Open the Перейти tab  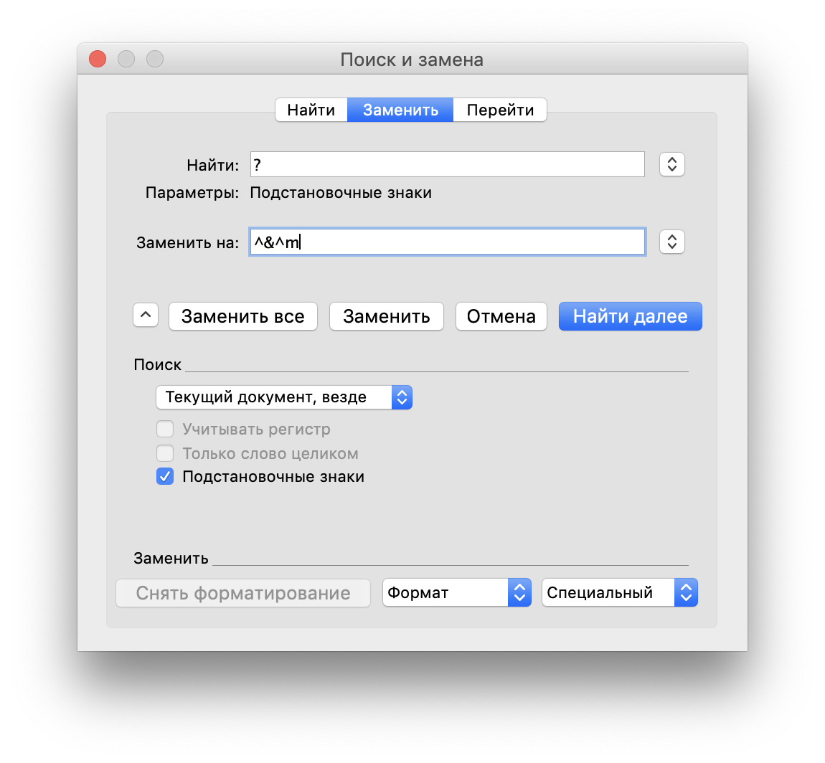point(500,110)
